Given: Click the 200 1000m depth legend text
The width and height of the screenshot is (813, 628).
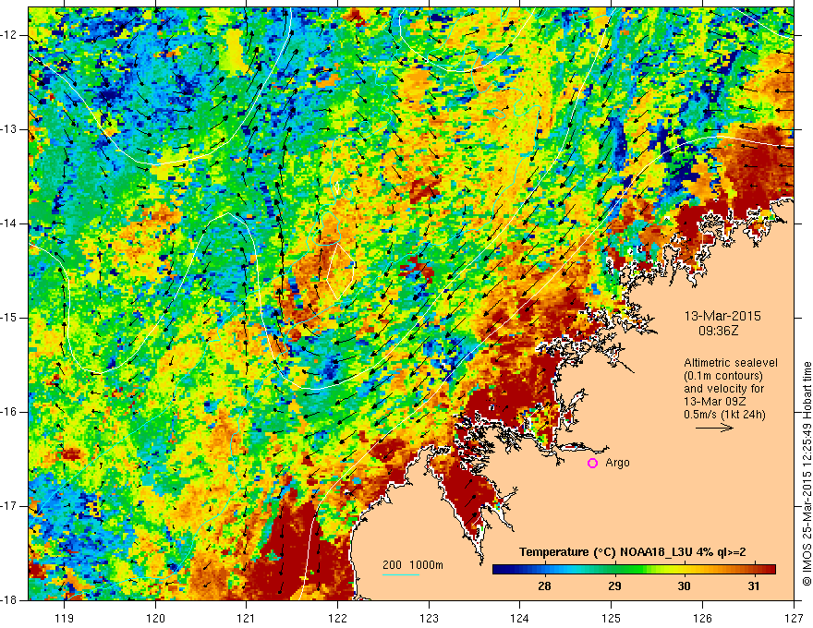Looking at the screenshot, I should click(413, 565).
